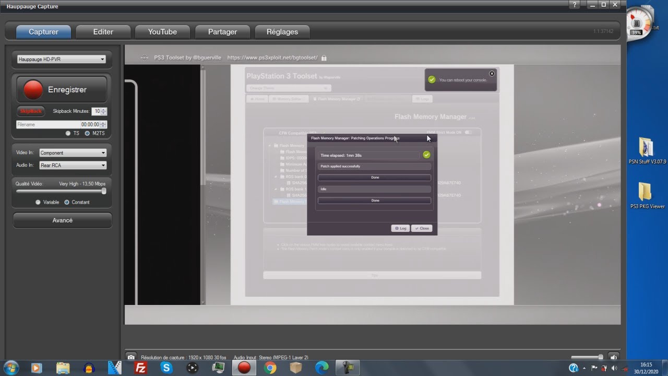Click Close in Patching Operations dialog
The width and height of the screenshot is (668, 376).
[x=422, y=228]
